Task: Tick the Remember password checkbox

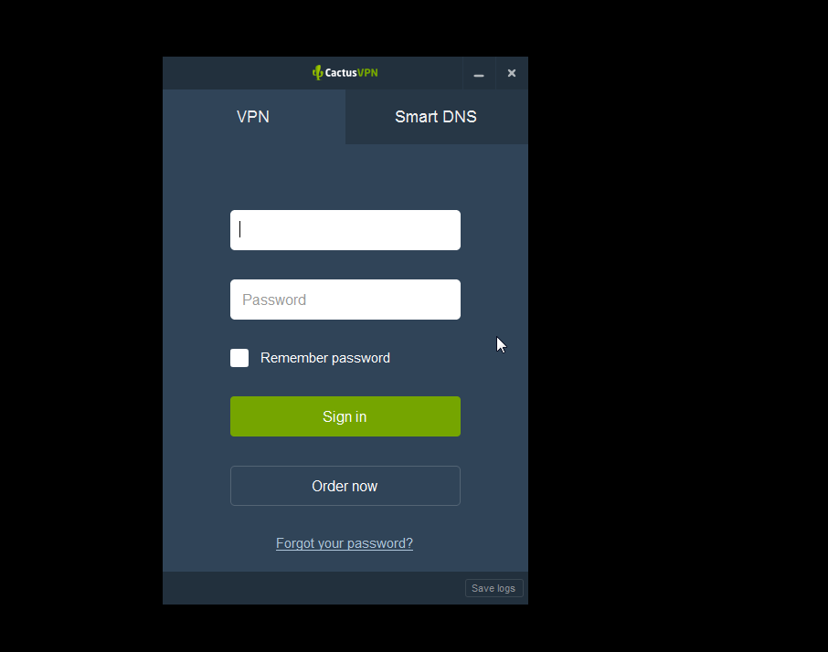Action: pyautogui.click(x=239, y=358)
